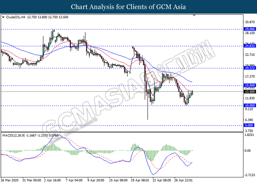257x184 pixels.
Task: Select the 15.000 price level label
Action: point(250,85)
